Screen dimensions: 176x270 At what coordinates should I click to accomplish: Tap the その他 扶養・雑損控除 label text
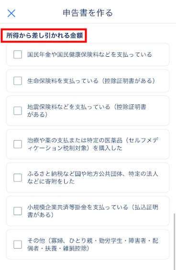pyautogui.click(x=93, y=244)
